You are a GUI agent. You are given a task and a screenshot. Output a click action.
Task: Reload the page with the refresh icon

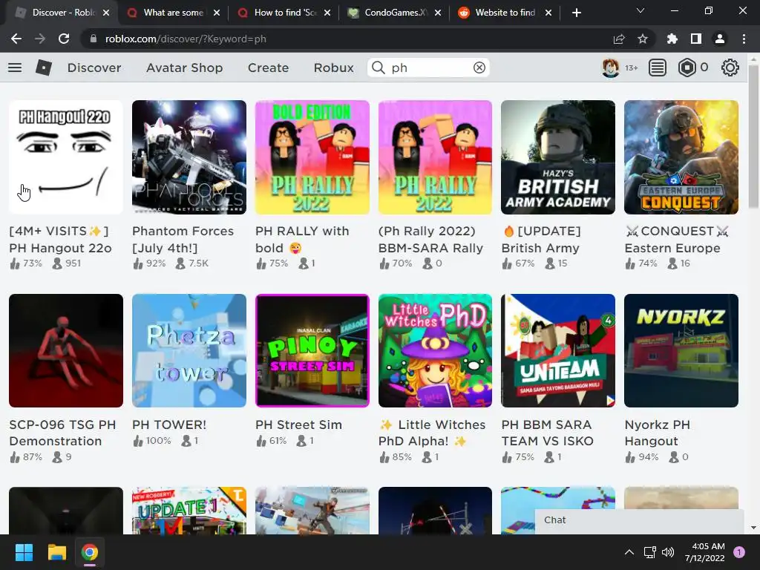tap(64, 39)
